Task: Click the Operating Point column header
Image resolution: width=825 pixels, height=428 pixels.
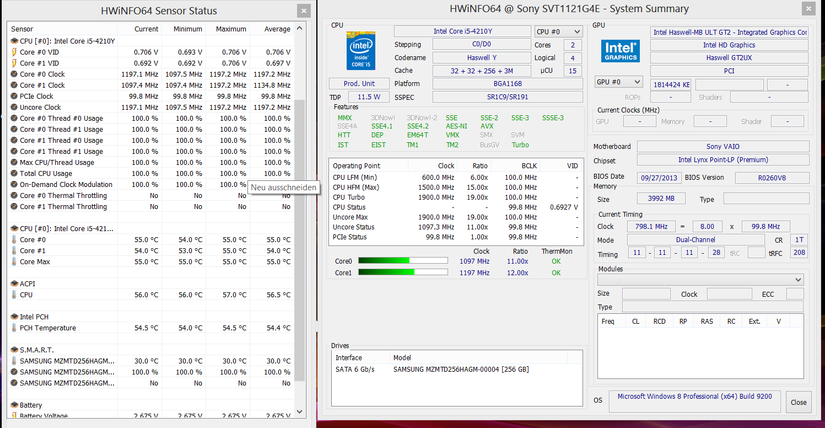Action: [x=368, y=165]
